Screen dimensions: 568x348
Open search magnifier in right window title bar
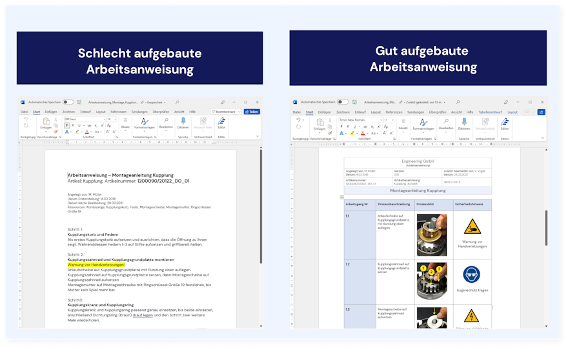(458, 102)
